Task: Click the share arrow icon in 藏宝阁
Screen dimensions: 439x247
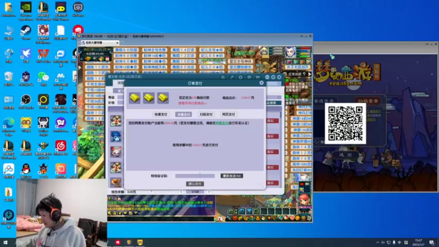Action: (232, 77)
